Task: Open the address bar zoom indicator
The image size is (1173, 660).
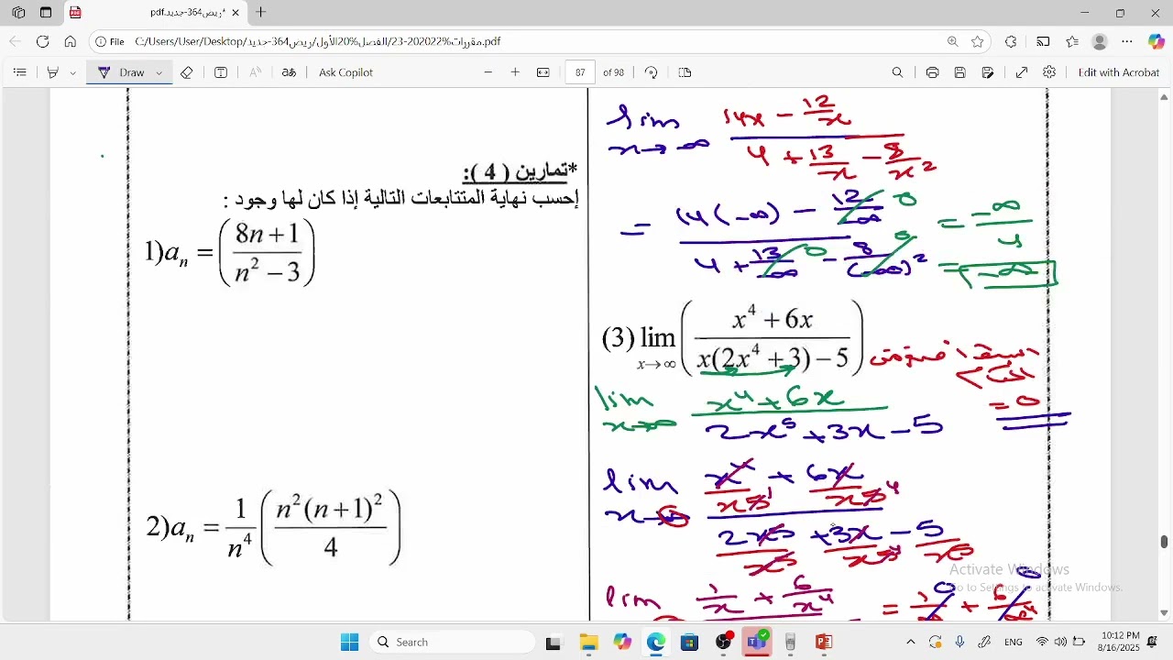Action: tap(953, 41)
